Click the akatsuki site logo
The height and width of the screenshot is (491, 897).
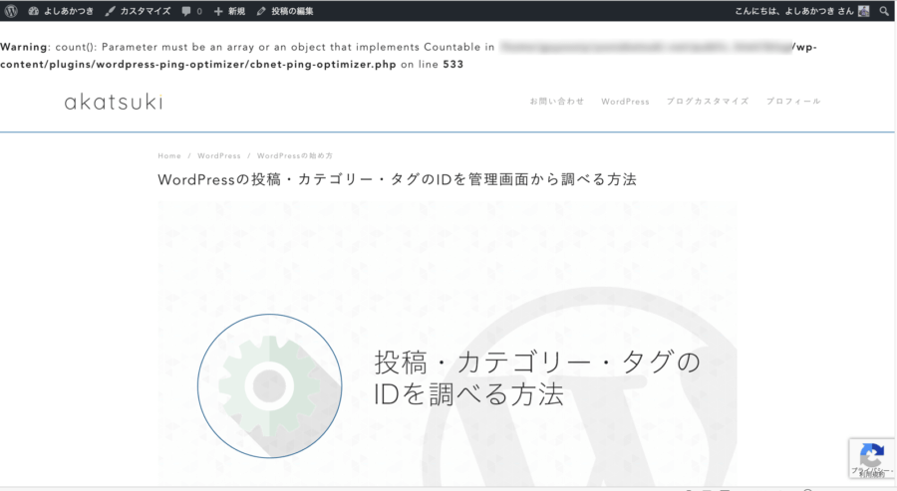click(x=113, y=102)
